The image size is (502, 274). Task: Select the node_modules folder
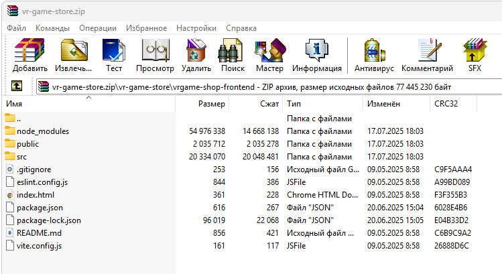click(x=43, y=131)
